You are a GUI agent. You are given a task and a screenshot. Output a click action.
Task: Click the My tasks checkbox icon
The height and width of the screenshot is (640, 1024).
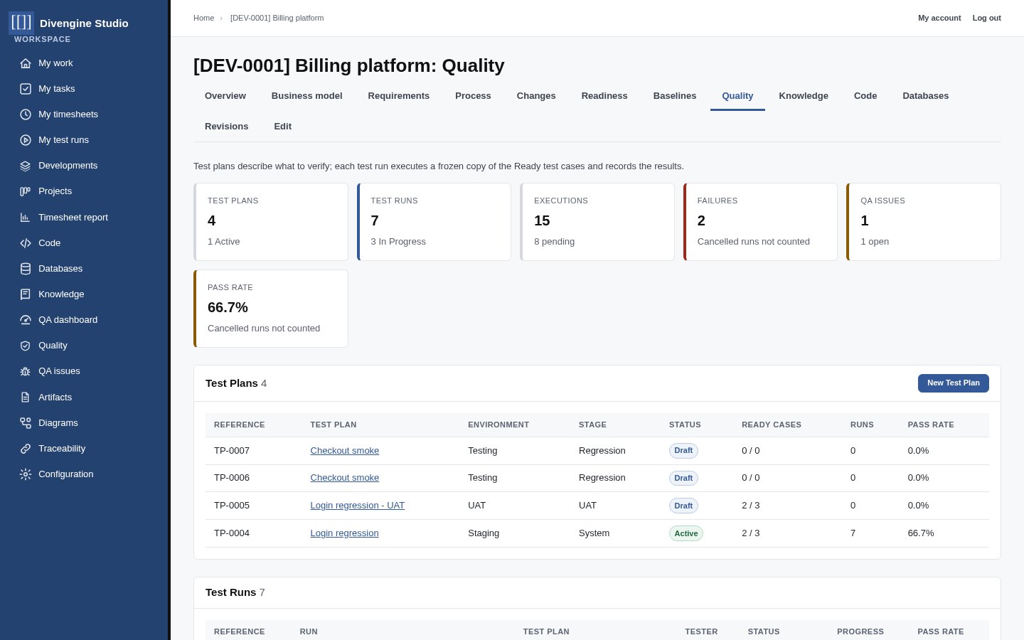[26, 89]
